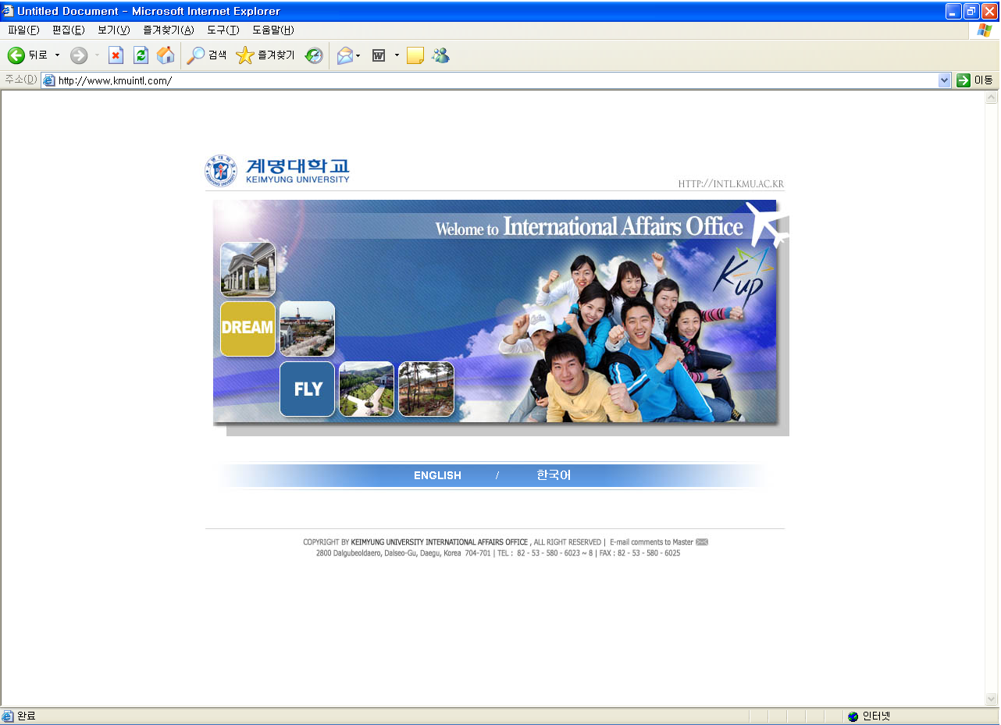Click the address bar URL field
The width and height of the screenshot is (1001, 725).
tap(492, 80)
